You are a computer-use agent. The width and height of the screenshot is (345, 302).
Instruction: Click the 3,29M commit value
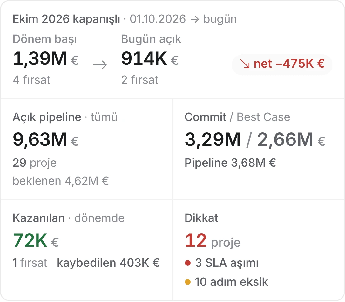click(x=213, y=140)
